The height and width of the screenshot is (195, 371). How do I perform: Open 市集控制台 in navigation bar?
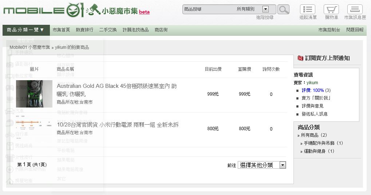[x=329, y=30]
